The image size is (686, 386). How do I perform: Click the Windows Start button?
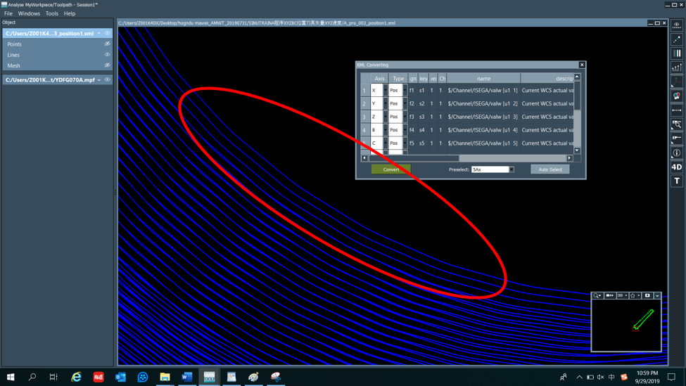click(11, 377)
